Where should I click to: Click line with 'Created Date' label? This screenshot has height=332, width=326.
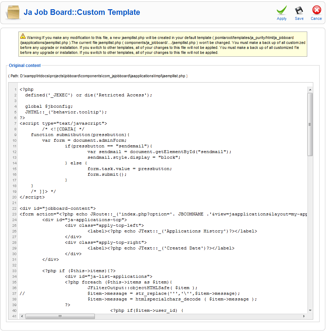(161, 248)
